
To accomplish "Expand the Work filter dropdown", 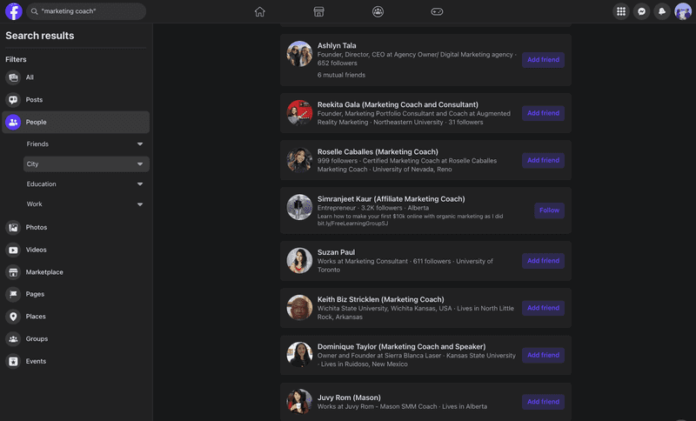I will click(86, 204).
